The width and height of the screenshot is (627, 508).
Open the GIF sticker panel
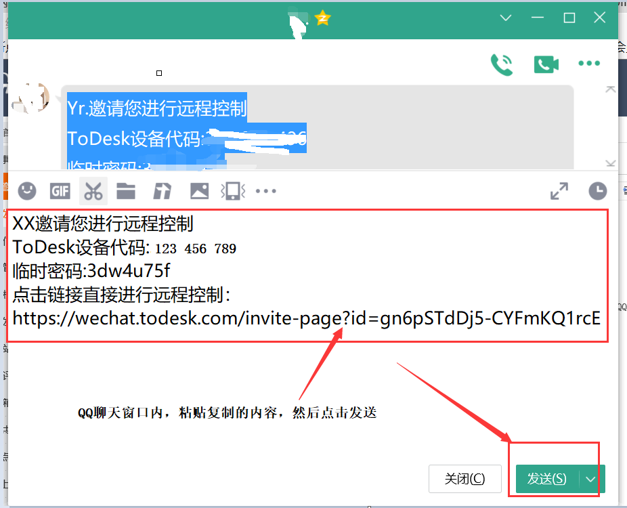click(60, 191)
